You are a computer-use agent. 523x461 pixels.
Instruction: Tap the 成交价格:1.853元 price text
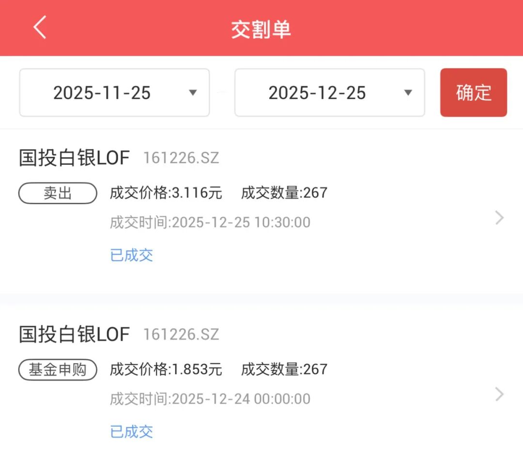click(x=166, y=369)
